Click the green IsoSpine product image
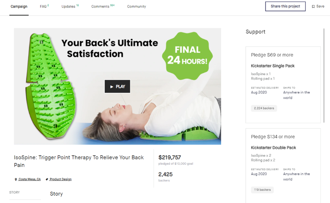330x203 pixels. click(51, 86)
